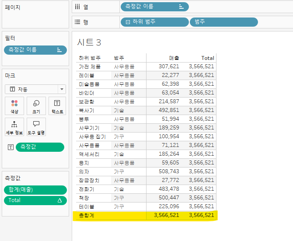Click the delta icon on Total pill
The height and width of the screenshot is (241, 293).
59,200
